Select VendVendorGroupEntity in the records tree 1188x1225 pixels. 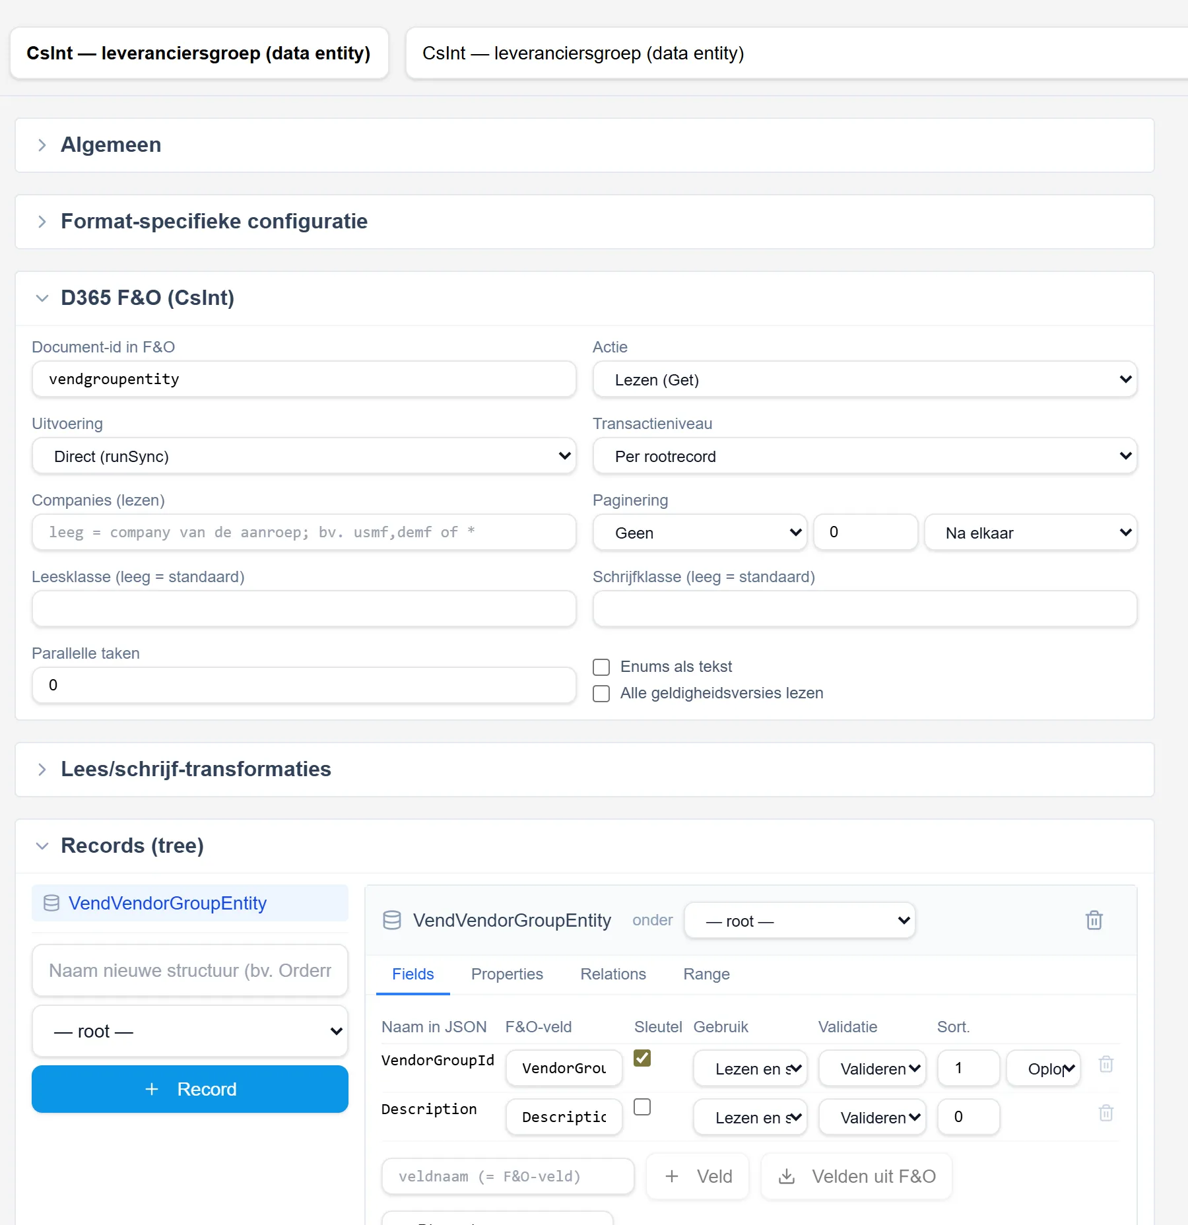(190, 903)
